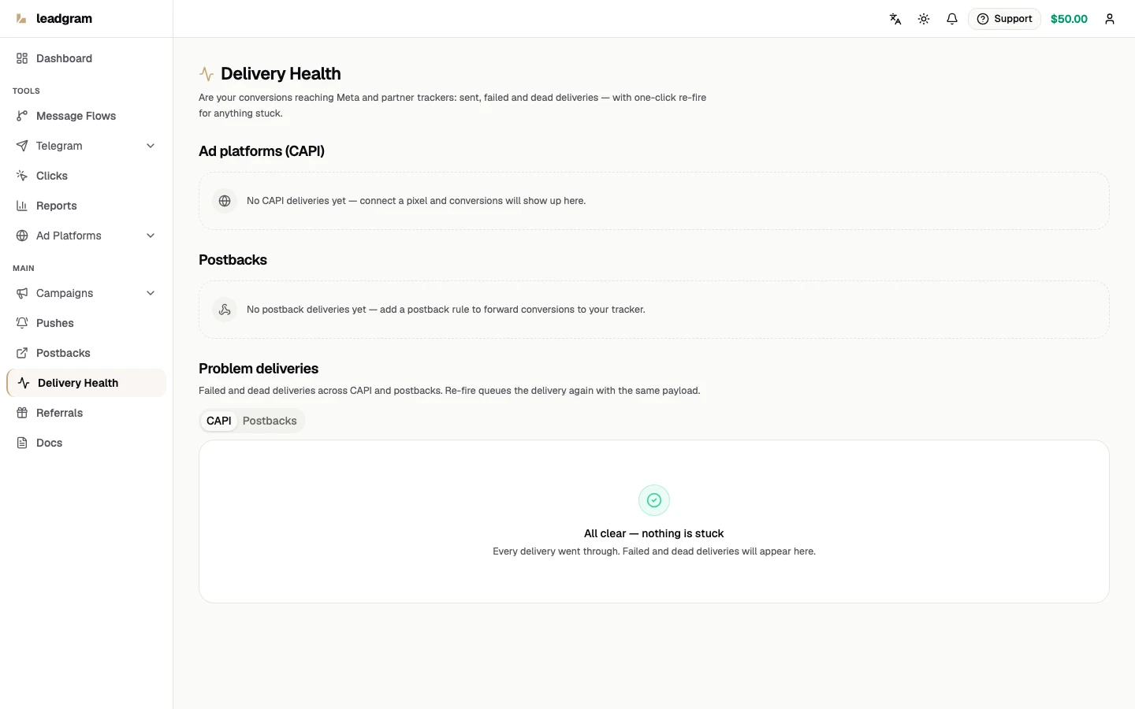
Task: Click the 'All clear — nothing is stuck' text
Action: [654, 533]
